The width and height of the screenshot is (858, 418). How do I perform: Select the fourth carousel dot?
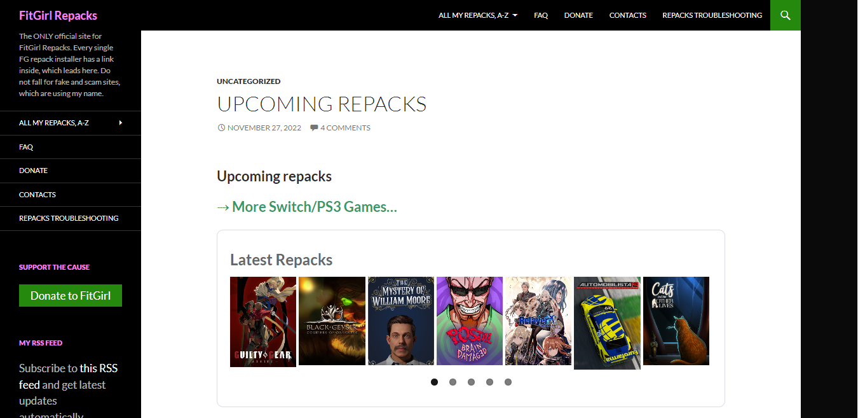pyautogui.click(x=489, y=382)
